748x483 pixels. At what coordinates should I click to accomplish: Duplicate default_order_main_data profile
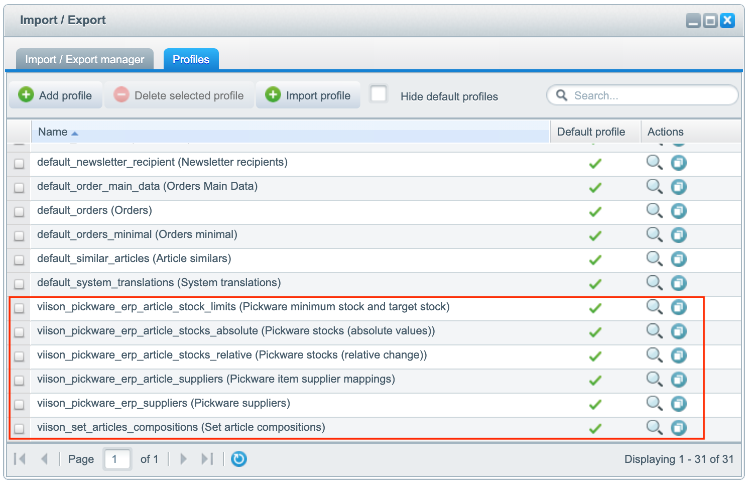coord(679,187)
